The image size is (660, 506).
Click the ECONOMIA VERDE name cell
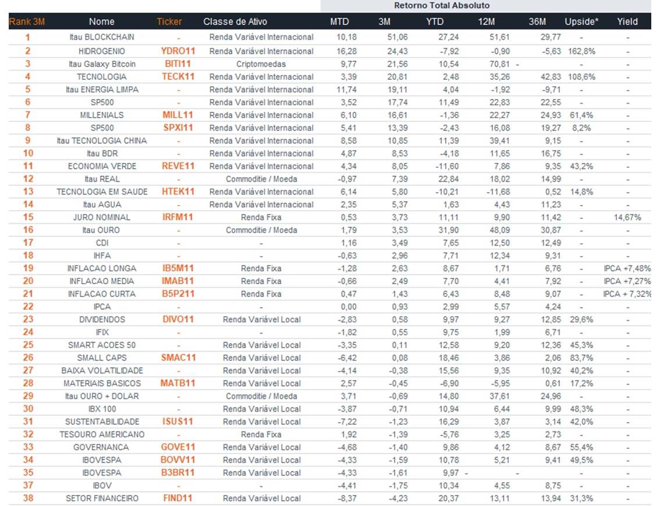(102, 166)
